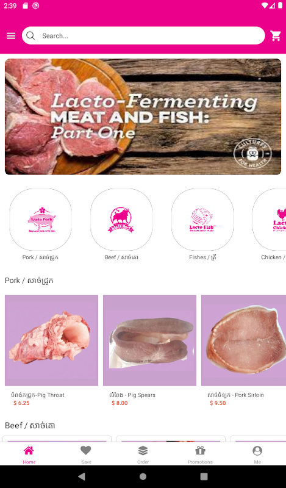Select the Lacto Pork category icon

[40, 220]
